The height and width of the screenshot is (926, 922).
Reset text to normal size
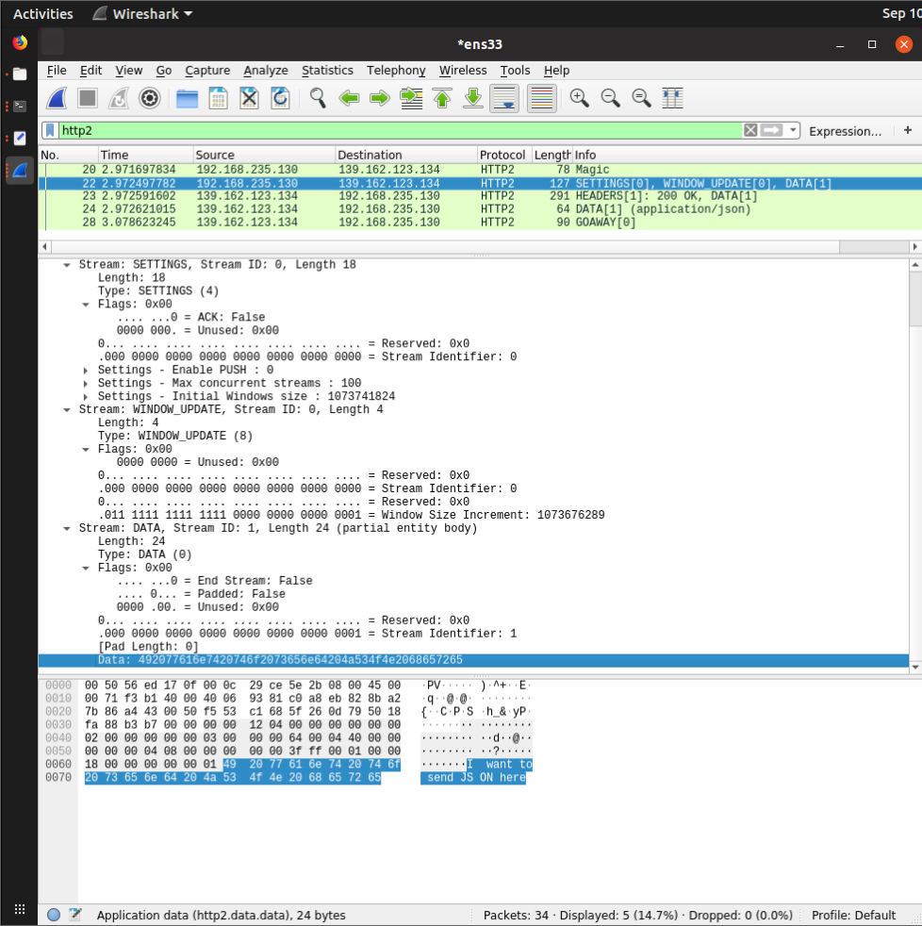tap(641, 98)
